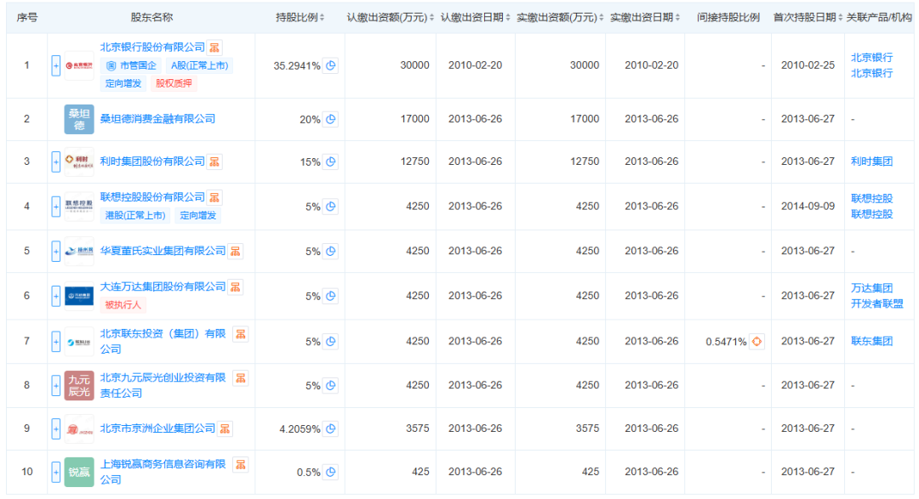The height and width of the screenshot is (499, 919).
Task: Open pie chart icon next to 0.5%
Action: [x=330, y=472]
